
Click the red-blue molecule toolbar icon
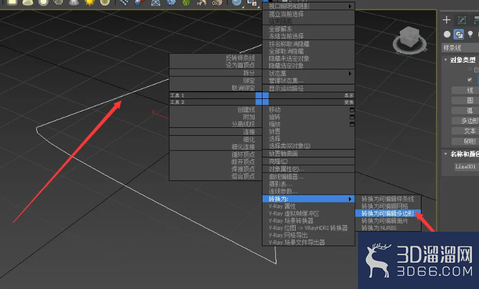point(140,3)
